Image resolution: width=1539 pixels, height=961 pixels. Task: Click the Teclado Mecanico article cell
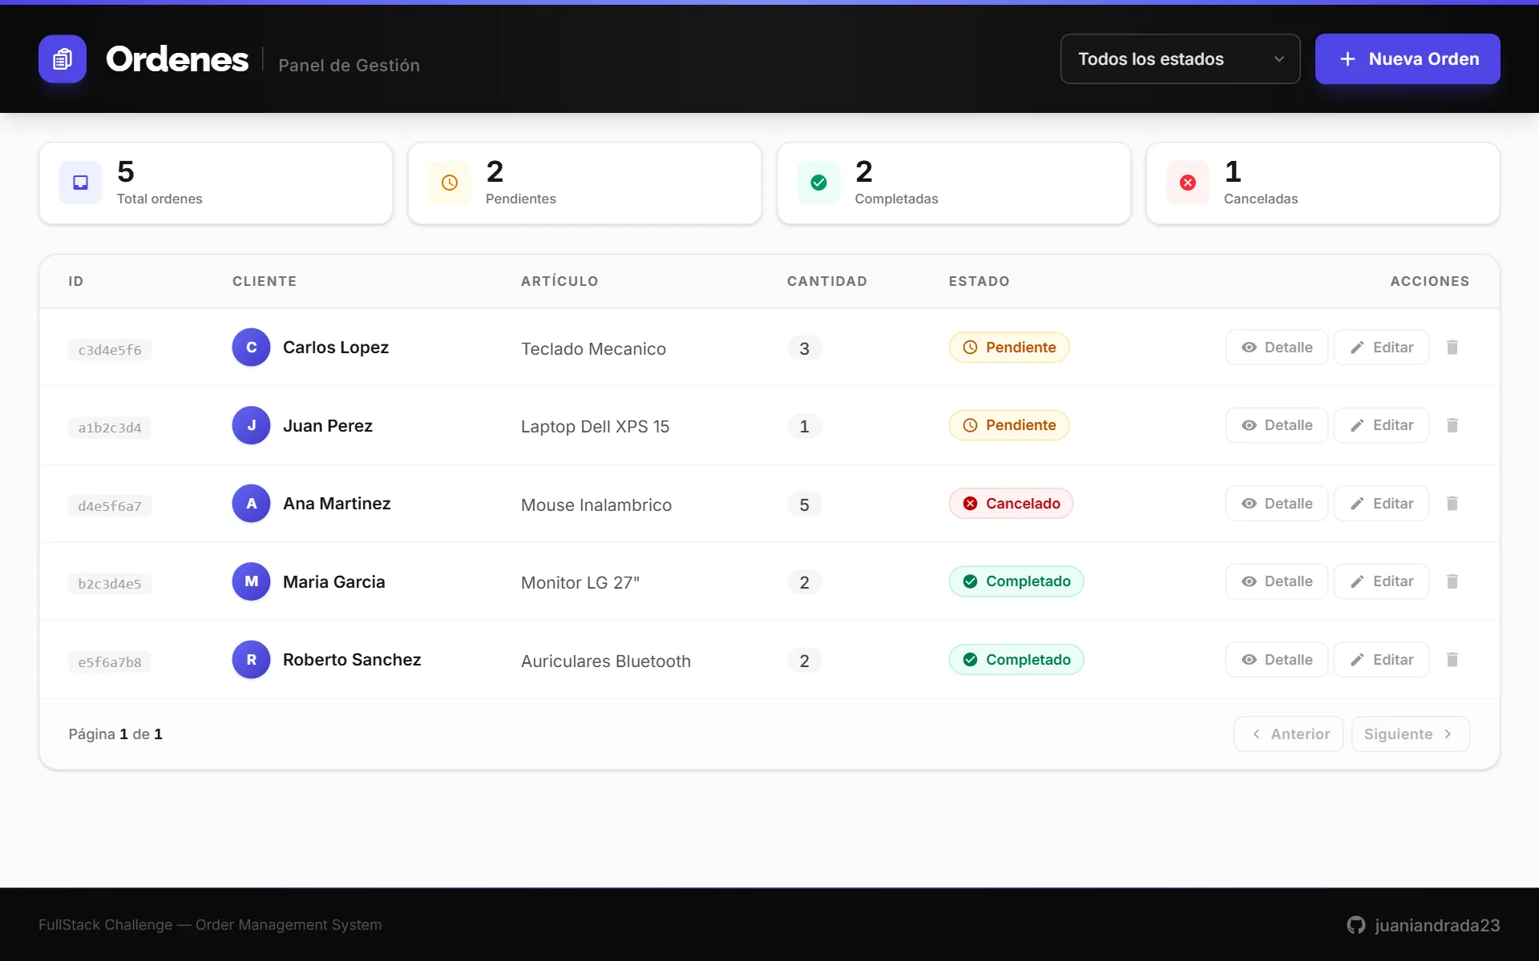click(x=593, y=348)
